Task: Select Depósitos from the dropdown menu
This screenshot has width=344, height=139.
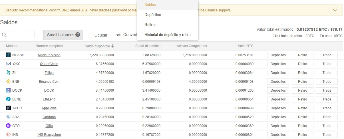Action: click(x=153, y=15)
